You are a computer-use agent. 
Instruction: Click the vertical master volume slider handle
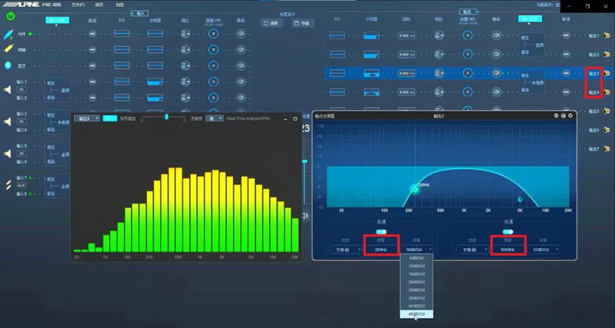point(304,161)
